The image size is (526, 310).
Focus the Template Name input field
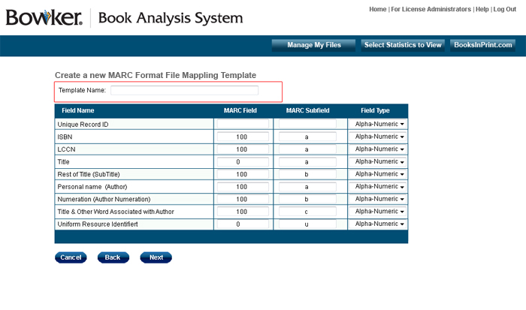point(185,90)
